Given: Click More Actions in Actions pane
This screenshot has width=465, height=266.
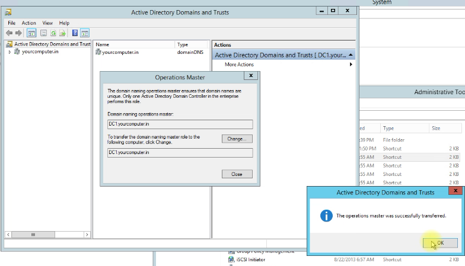Looking at the screenshot, I should coord(239,64).
